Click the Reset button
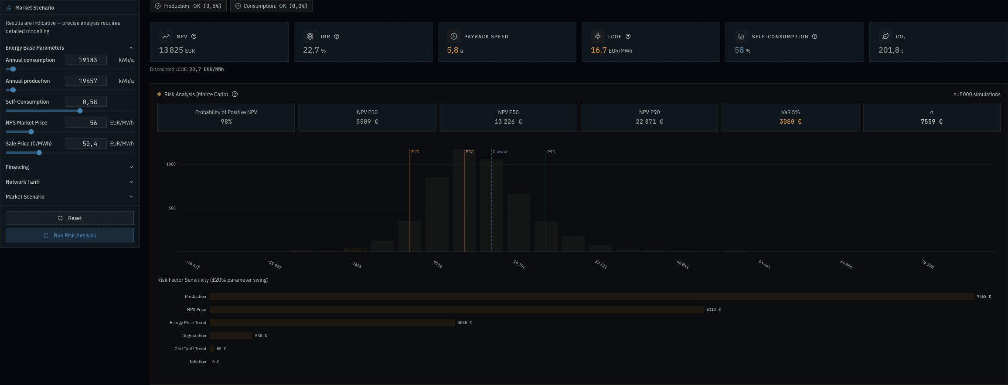Screen dimensions: 1008x385 pyautogui.click(x=70, y=218)
